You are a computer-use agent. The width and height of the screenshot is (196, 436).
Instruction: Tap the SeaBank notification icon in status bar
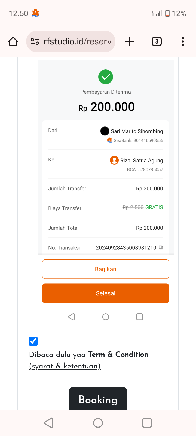coord(35,13)
